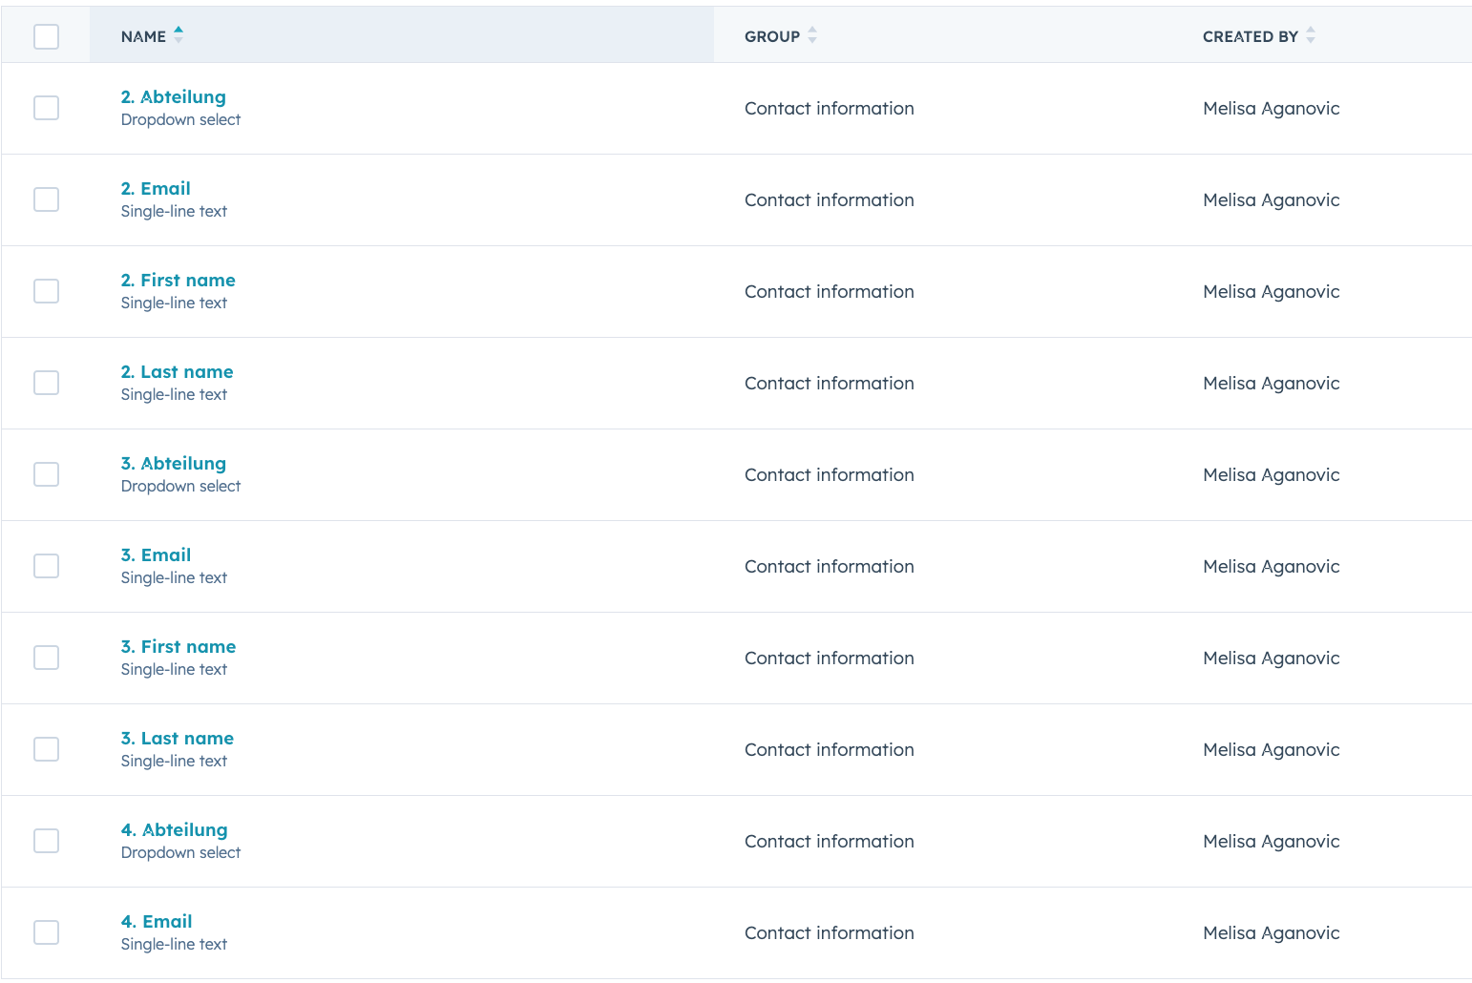Click the GROUP column sort arrows
This screenshot has height=983, width=1472.
[x=810, y=35]
